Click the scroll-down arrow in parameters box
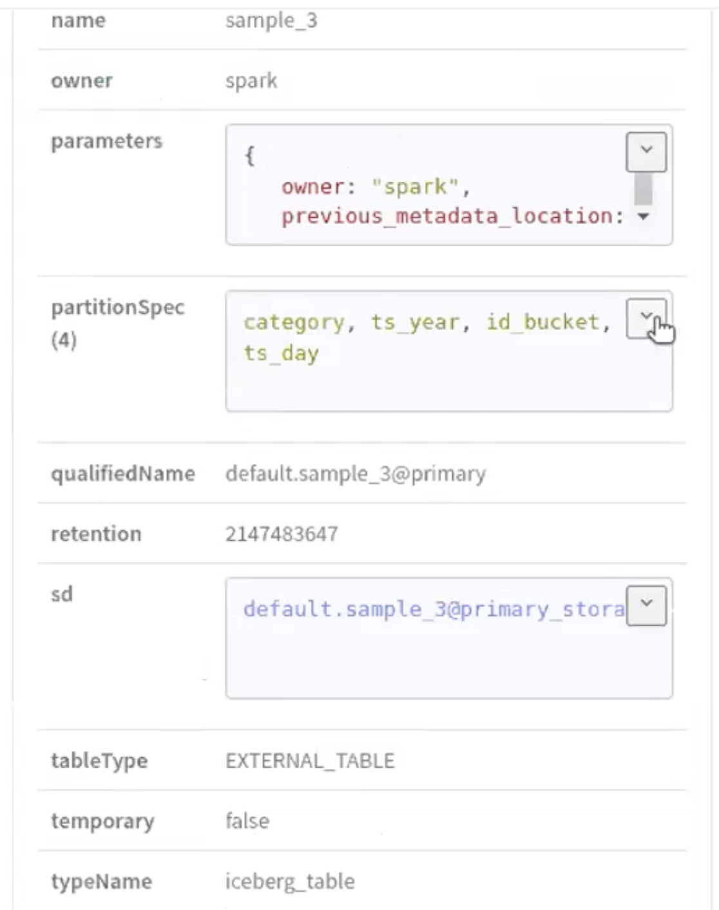The image size is (719, 910). click(643, 217)
